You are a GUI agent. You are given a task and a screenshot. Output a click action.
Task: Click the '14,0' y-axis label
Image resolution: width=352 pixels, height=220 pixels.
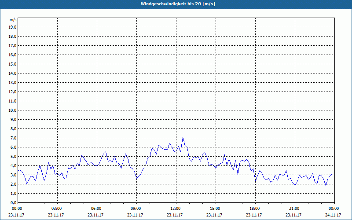pyautogui.click(x=12, y=73)
